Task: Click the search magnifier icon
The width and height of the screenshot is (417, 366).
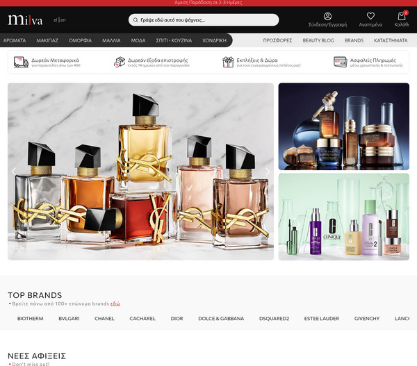Action: (x=136, y=20)
